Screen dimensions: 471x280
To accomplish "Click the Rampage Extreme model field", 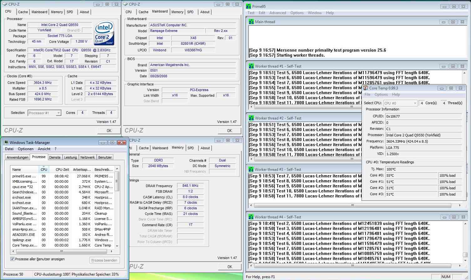I will (177, 31).
